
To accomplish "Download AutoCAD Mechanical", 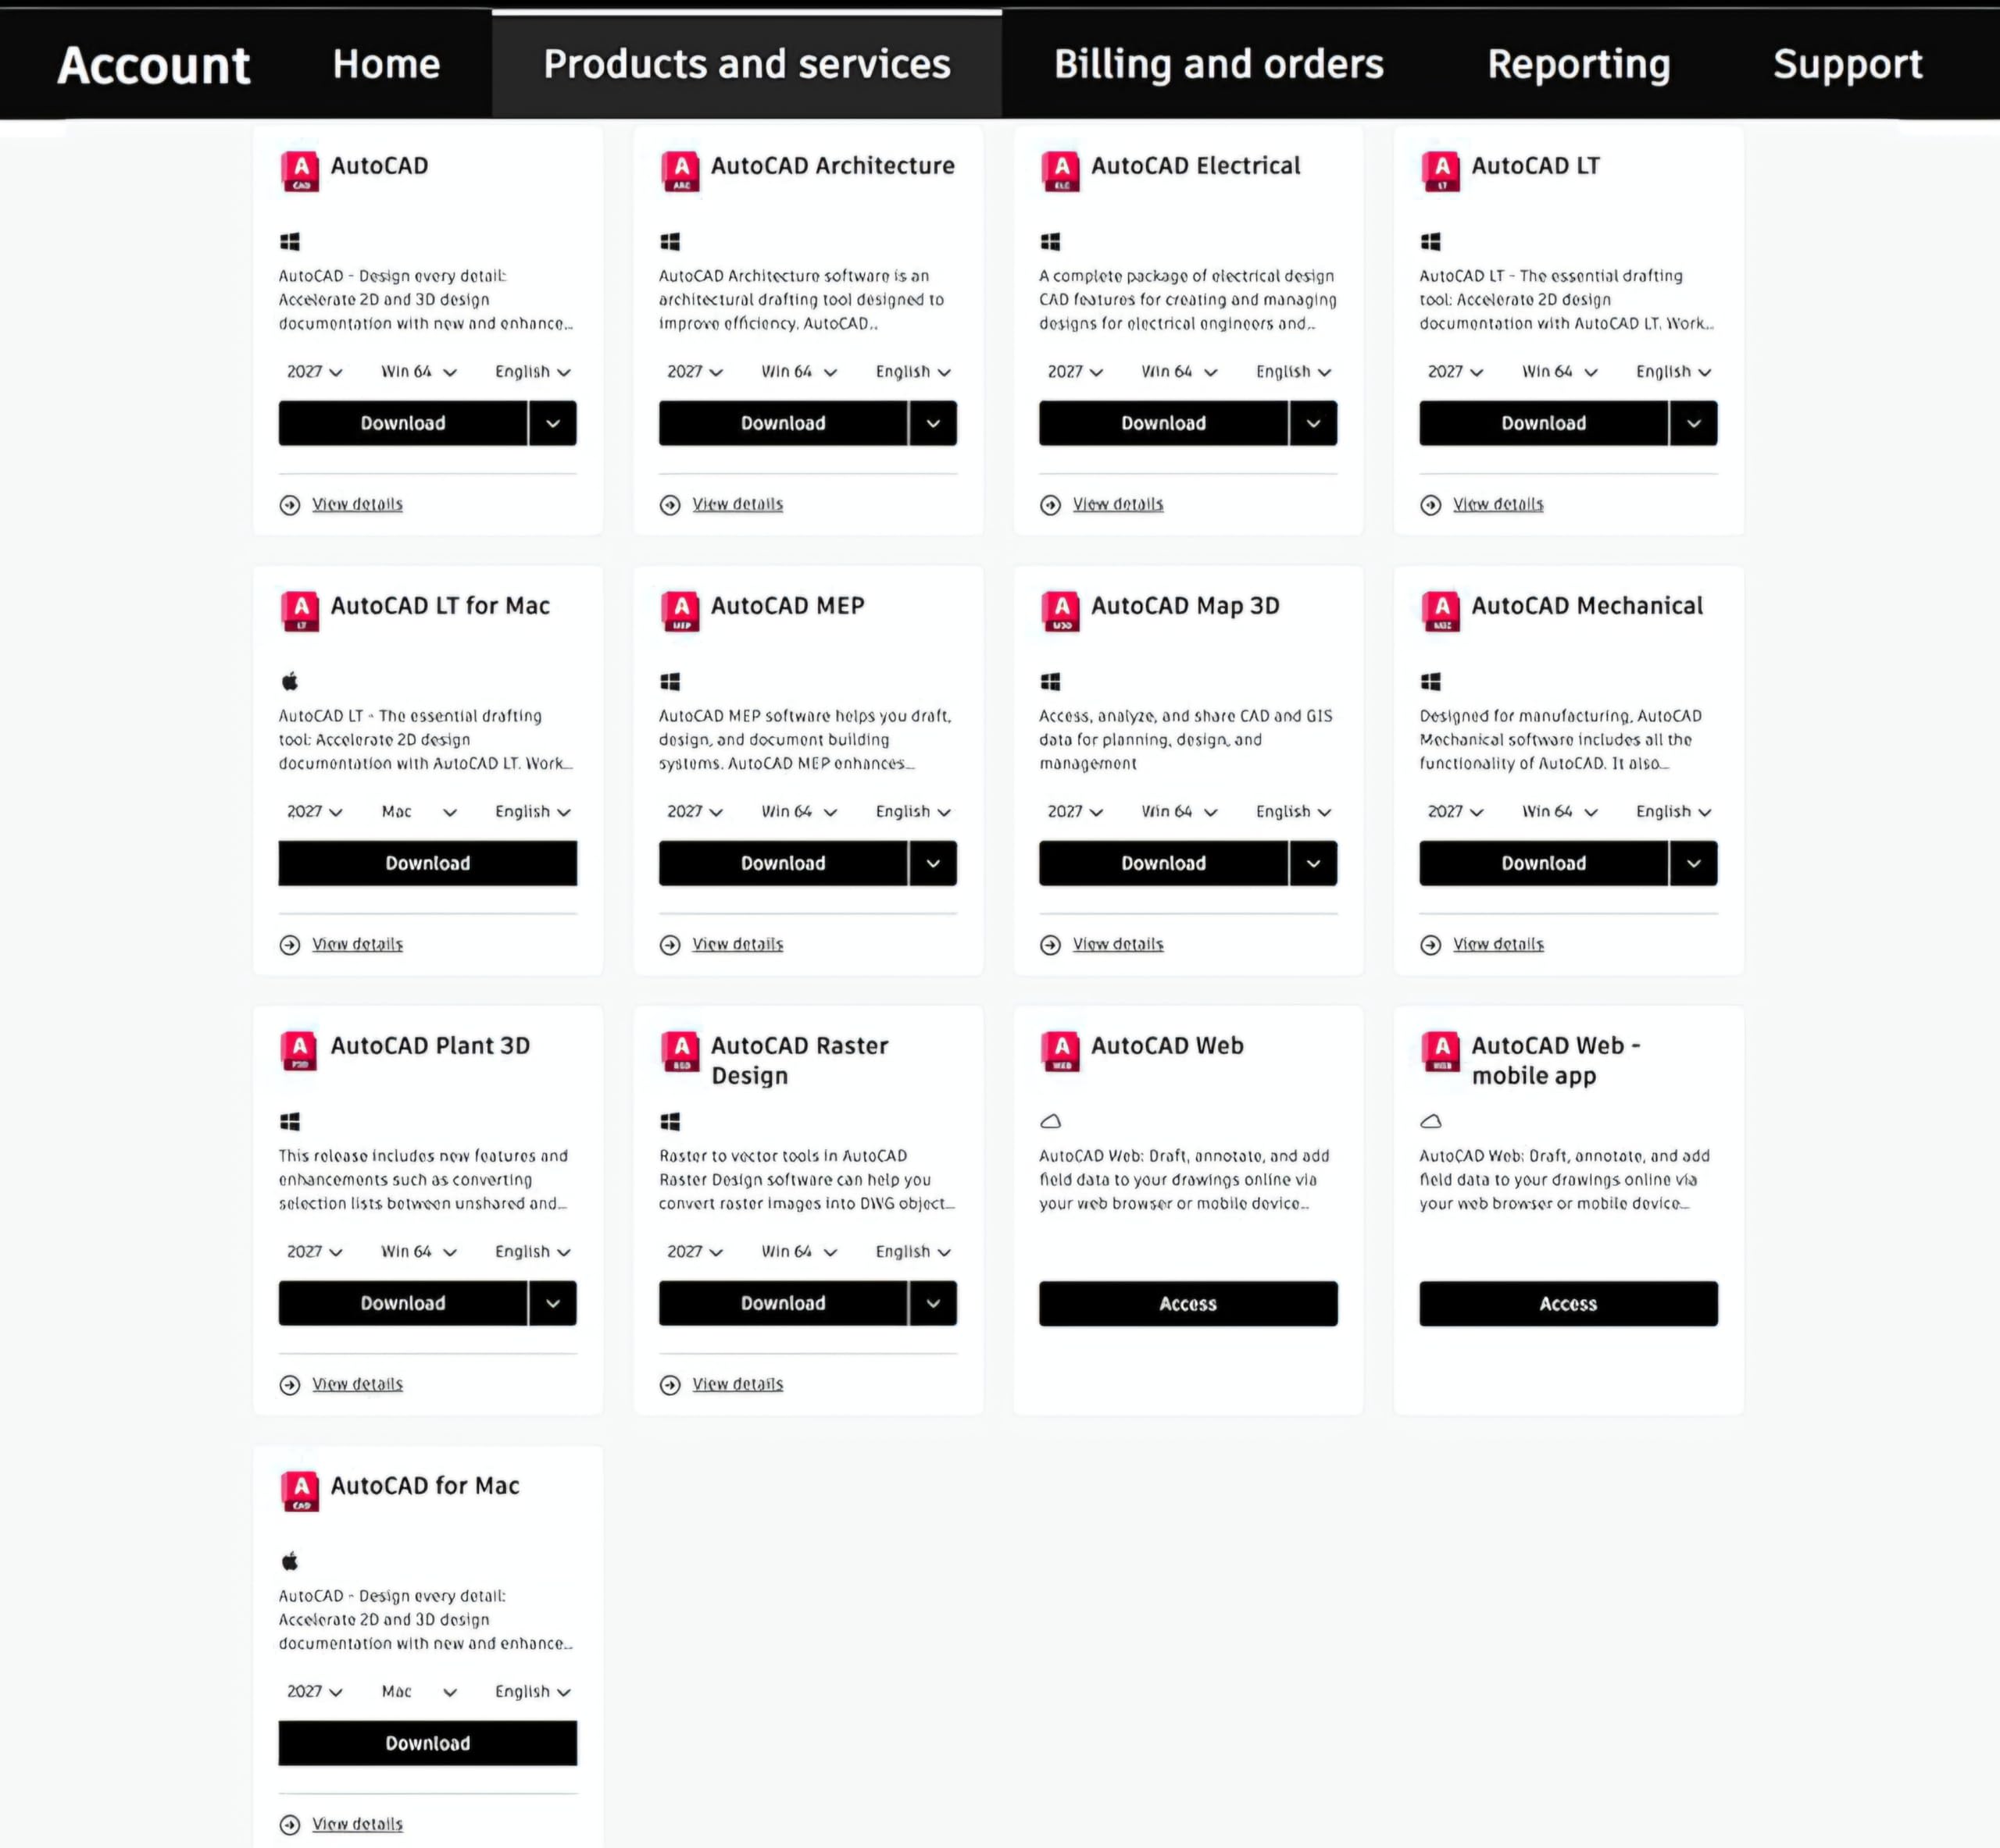I will pos(1544,863).
